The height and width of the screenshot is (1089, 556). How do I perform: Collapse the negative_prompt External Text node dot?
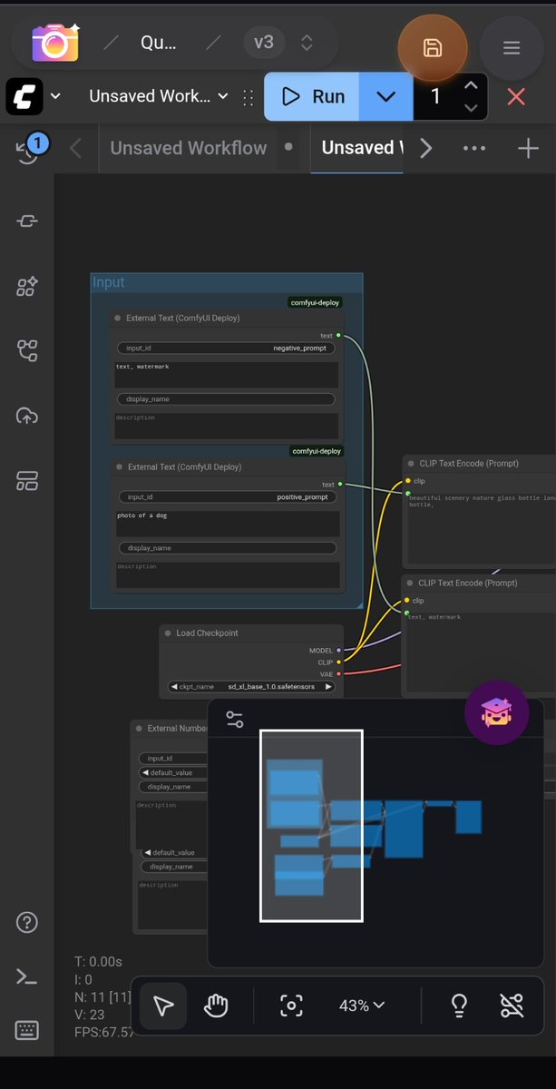[118, 319]
